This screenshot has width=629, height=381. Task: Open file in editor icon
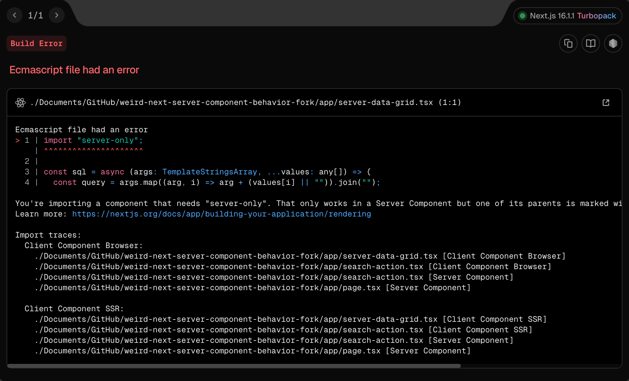coord(606,103)
